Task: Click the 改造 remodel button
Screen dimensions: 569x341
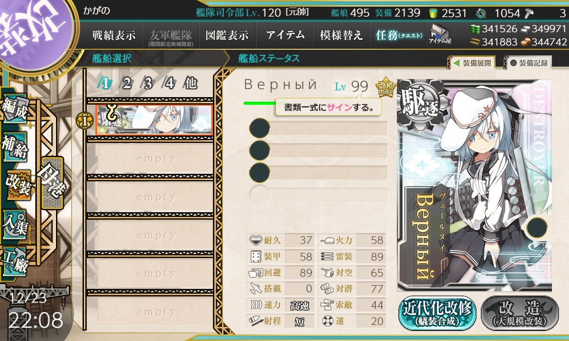Action: tap(519, 314)
